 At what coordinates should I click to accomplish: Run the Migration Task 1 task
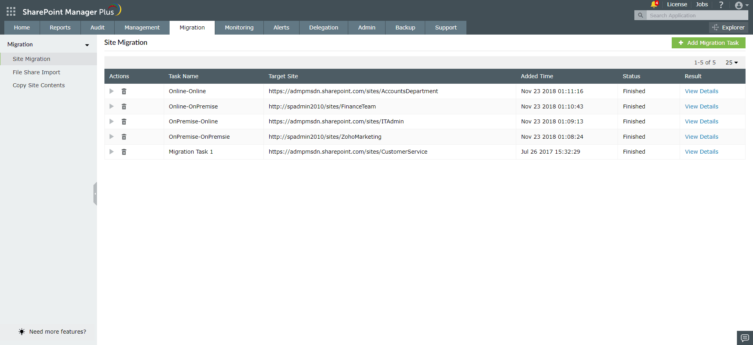[111, 152]
